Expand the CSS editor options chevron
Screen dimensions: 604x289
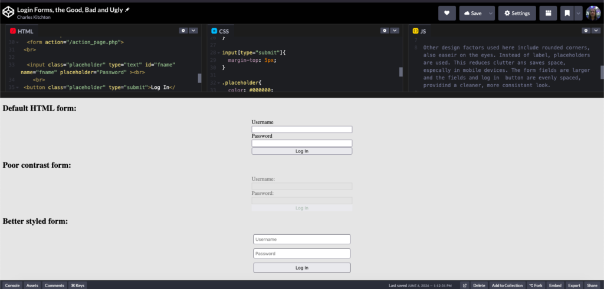395,31
